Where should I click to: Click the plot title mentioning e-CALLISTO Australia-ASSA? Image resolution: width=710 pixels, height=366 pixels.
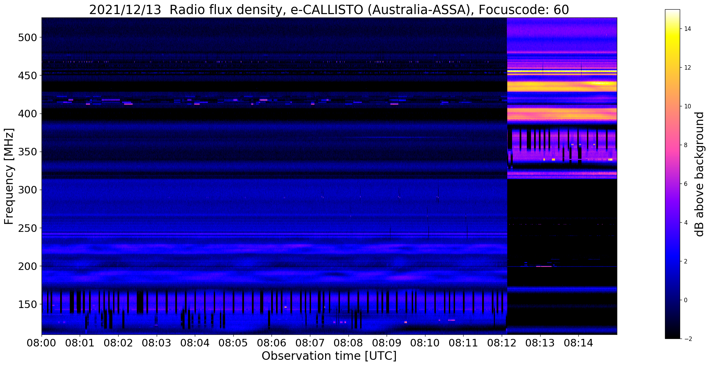329,10
